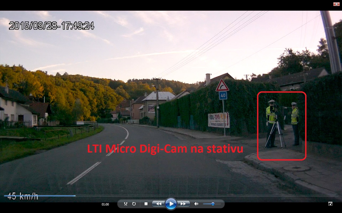Stop the video playback
The width and height of the screenshot is (342, 213).
coord(146,204)
